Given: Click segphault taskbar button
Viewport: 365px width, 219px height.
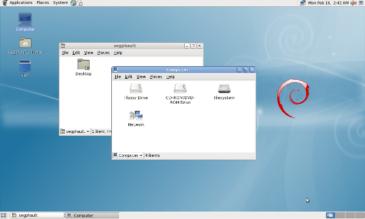Looking at the screenshot, I should [37, 215].
